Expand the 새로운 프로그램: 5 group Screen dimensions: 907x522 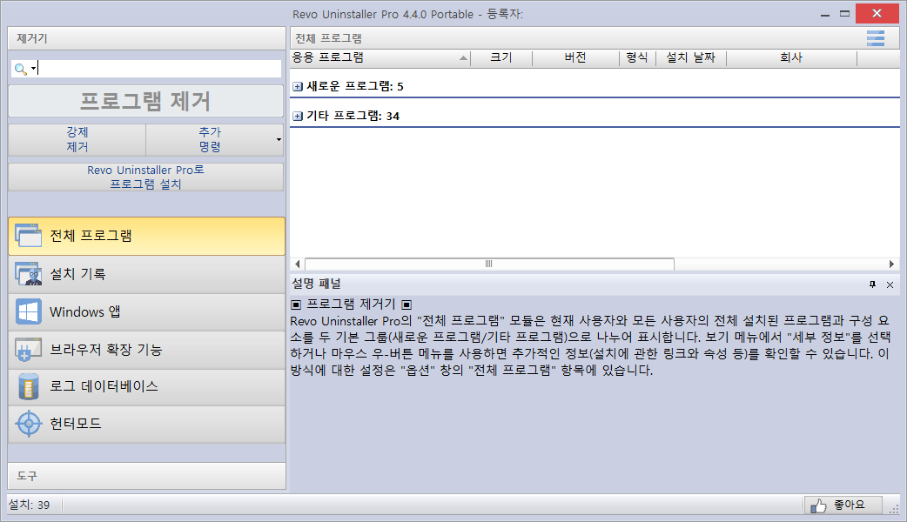click(x=298, y=87)
